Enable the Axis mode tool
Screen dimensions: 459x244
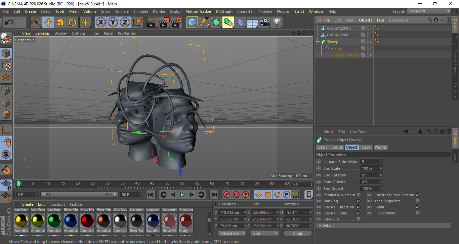click(6, 130)
